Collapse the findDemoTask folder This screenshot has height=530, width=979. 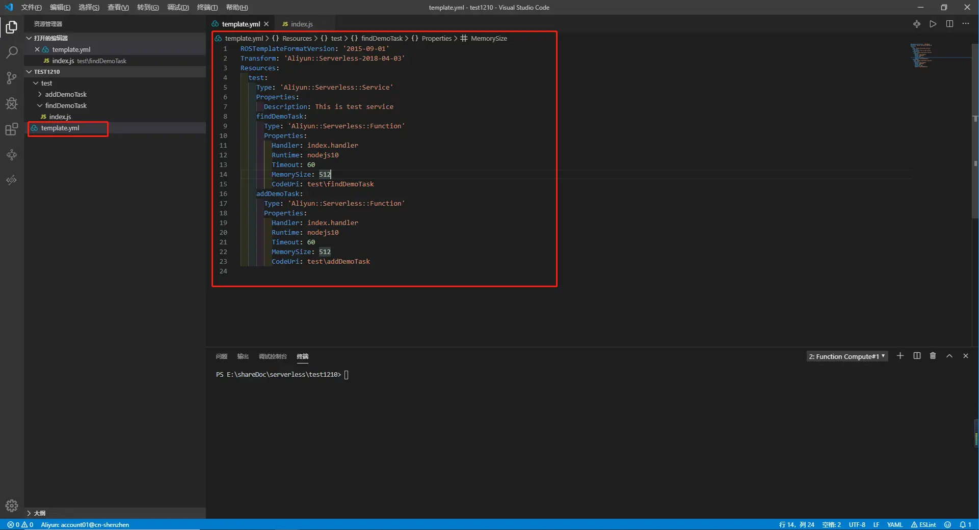pos(115,105)
